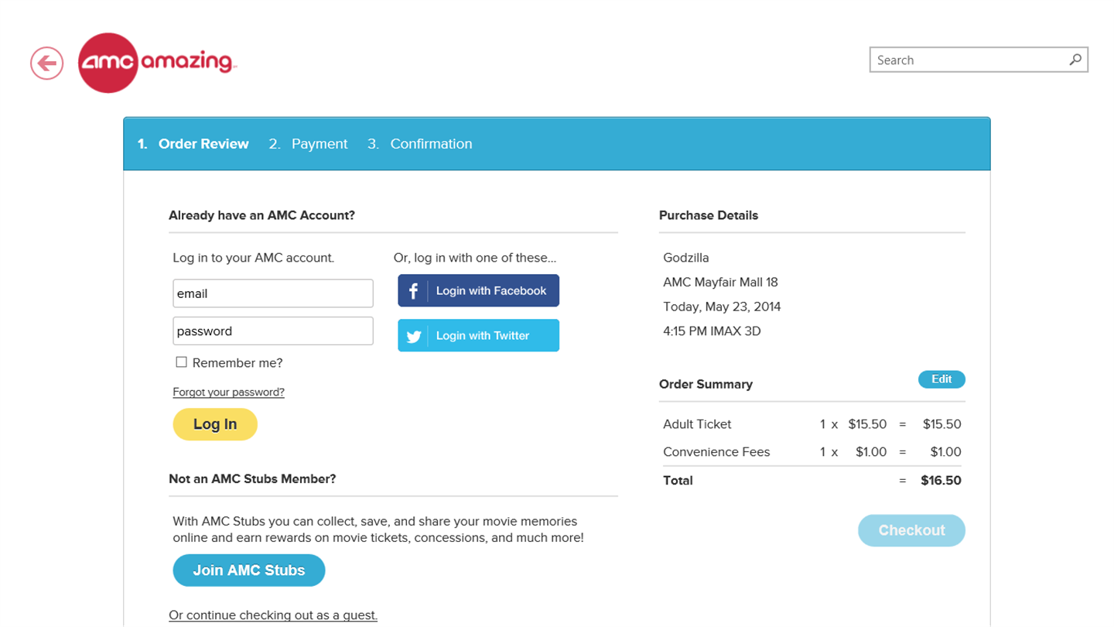Focus the password input field
1114x627 pixels.
tap(272, 331)
